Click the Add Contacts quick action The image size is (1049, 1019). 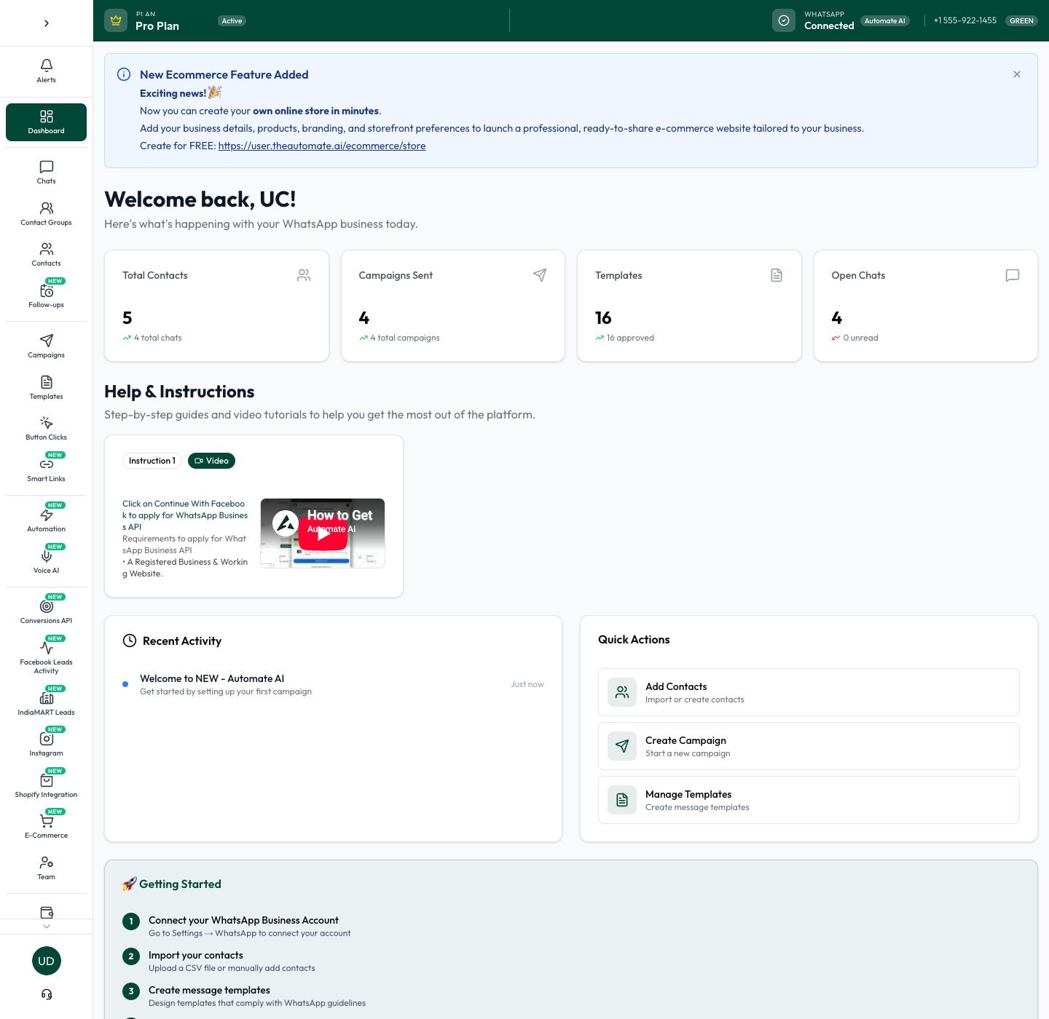click(x=809, y=692)
